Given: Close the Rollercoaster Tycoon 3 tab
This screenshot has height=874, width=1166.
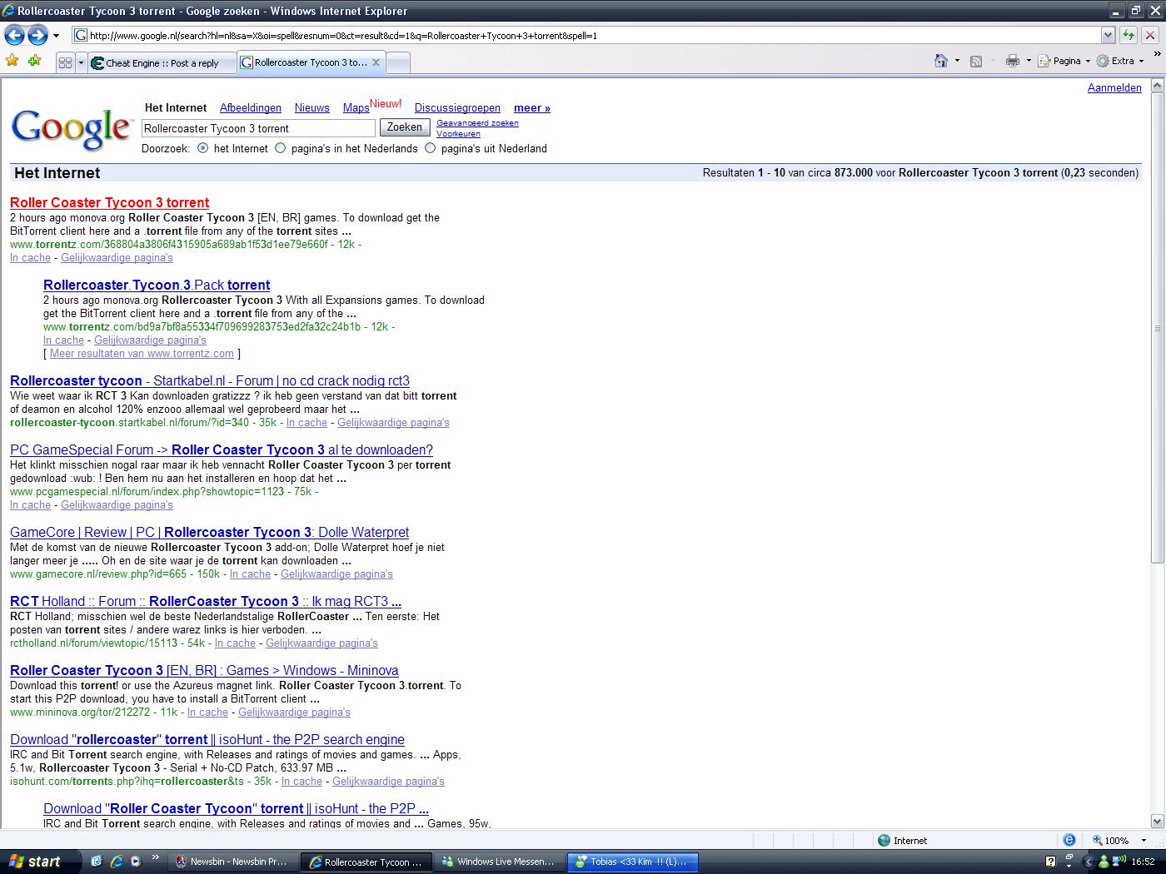Looking at the screenshot, I should pos(376,62).
